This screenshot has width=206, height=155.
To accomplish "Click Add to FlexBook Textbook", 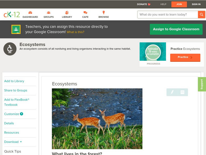I will tap(17, 102).
